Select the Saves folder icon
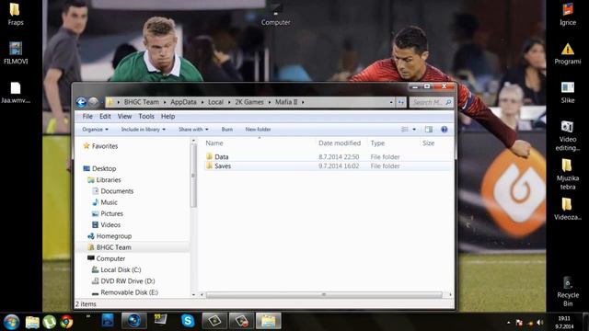Image resolution: width=589 pixels, height=331 pixels. click(209, 165)
